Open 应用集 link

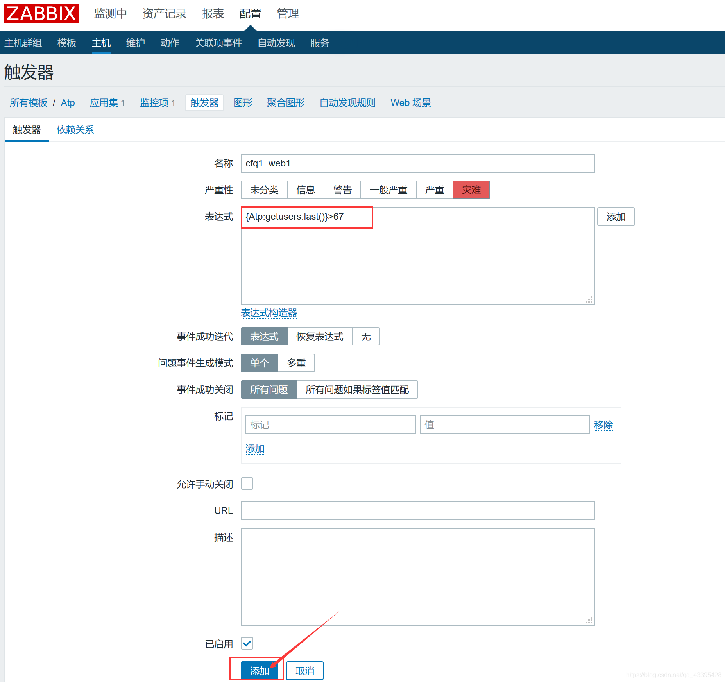coord(104,103)
